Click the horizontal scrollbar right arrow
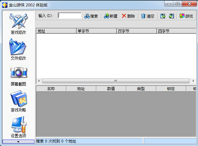 click(x=193, y=81)
